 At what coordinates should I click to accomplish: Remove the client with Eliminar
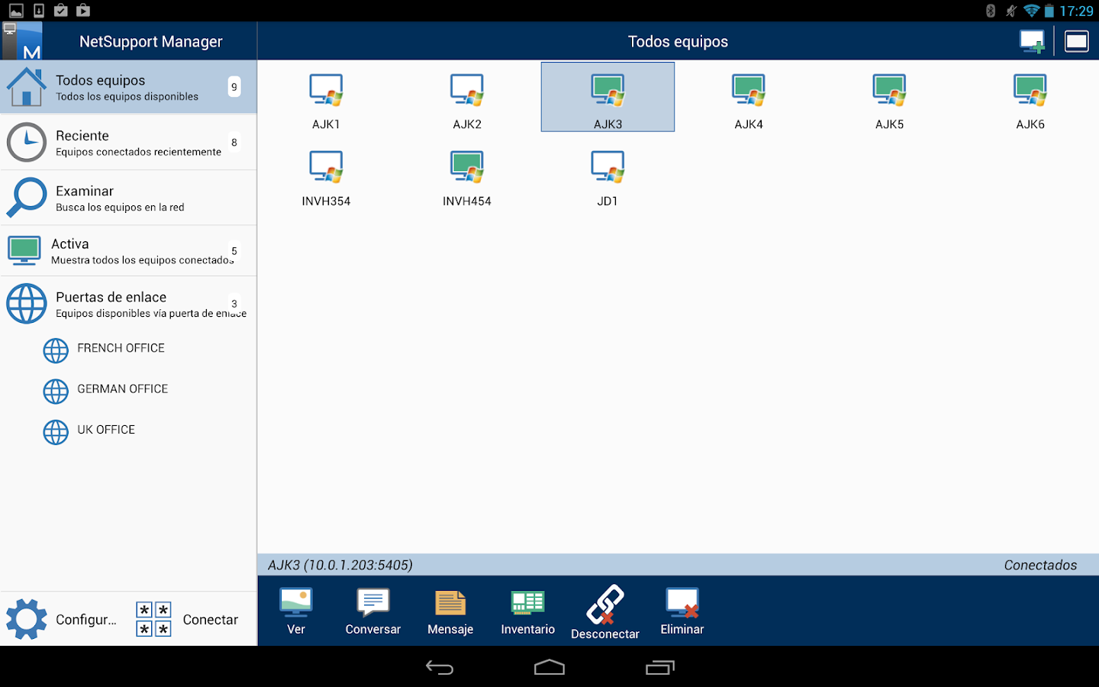pyautogui.click(x=682, y=611)
